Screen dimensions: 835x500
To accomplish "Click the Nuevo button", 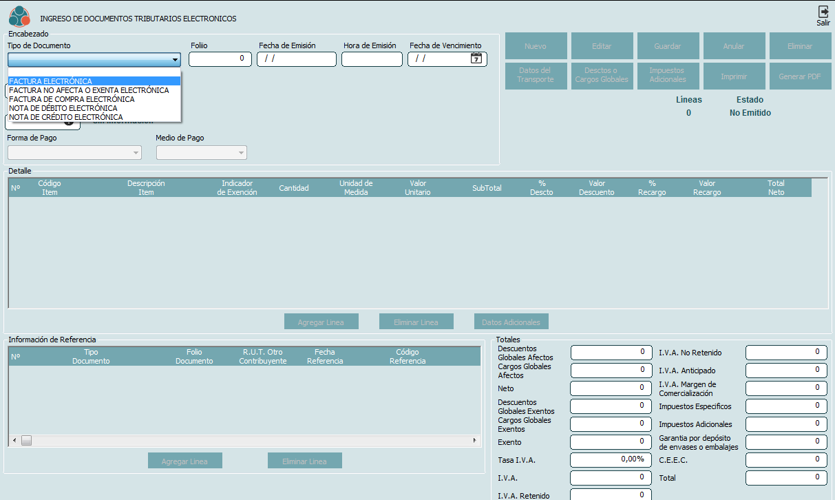I will [536, 46].
